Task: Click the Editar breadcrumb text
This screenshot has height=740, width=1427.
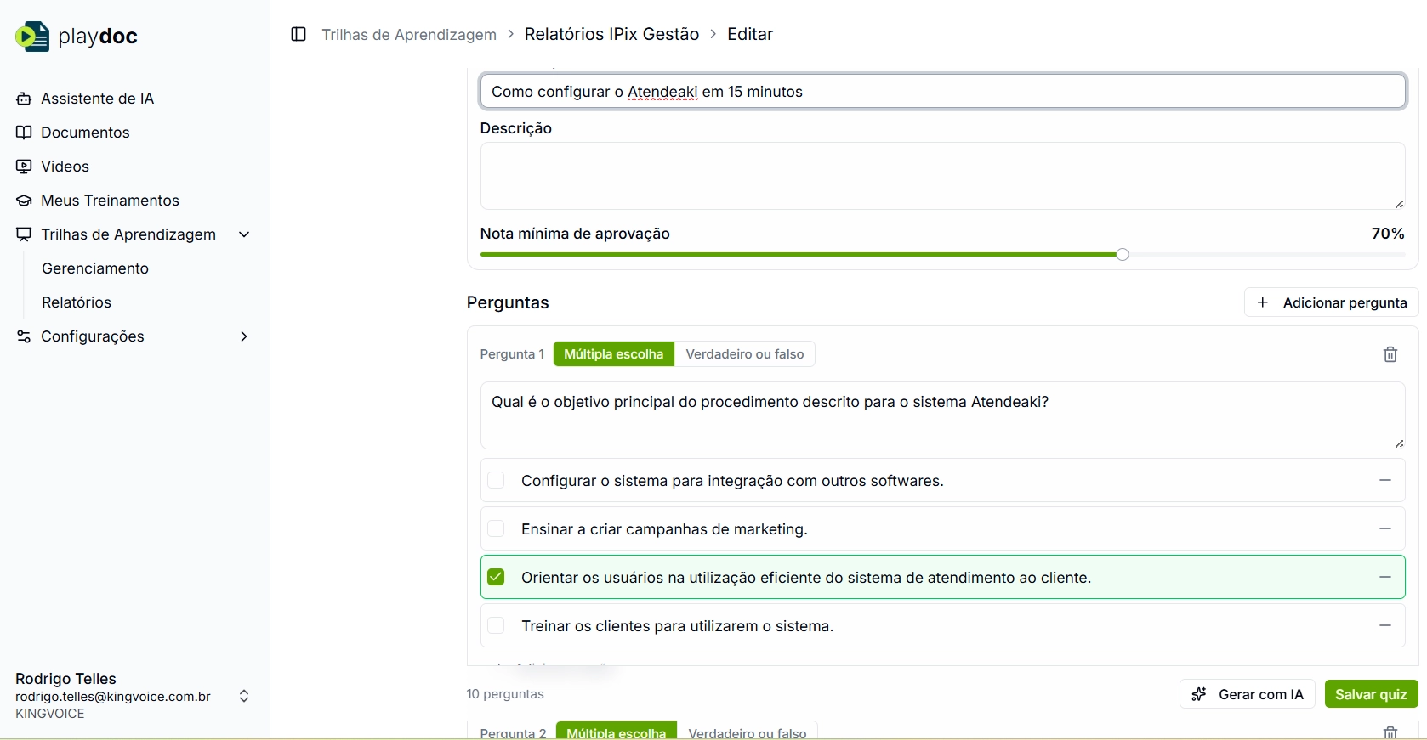Action: pos(750,34)
